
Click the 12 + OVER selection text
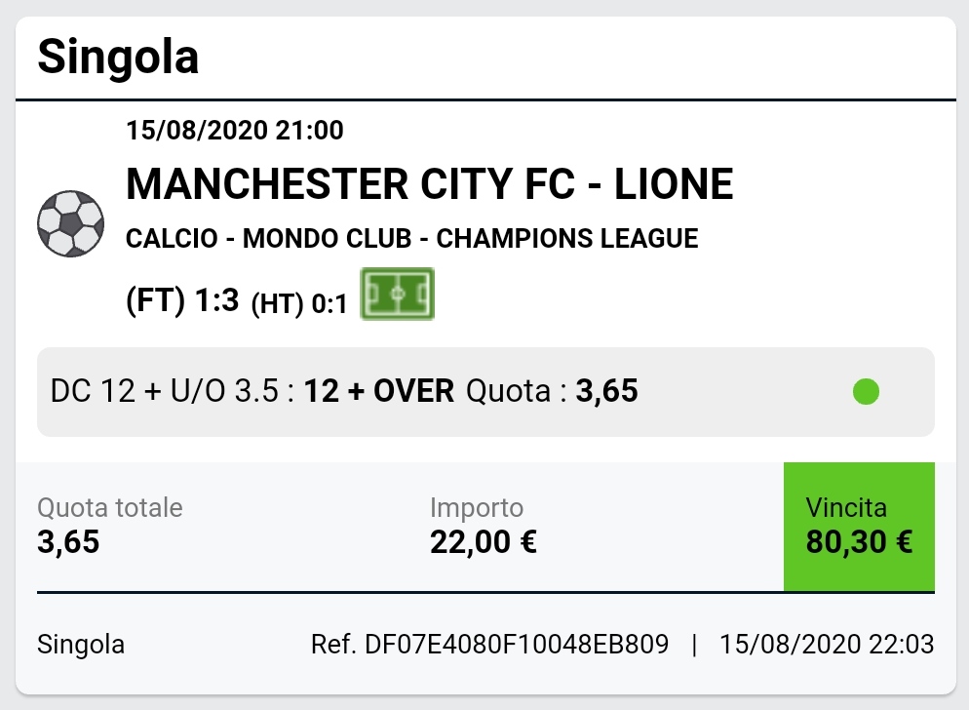[379, 391]
